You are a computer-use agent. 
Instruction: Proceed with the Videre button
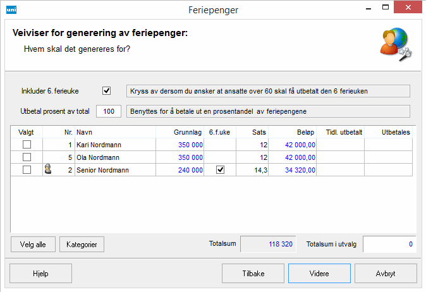(319, 274)
